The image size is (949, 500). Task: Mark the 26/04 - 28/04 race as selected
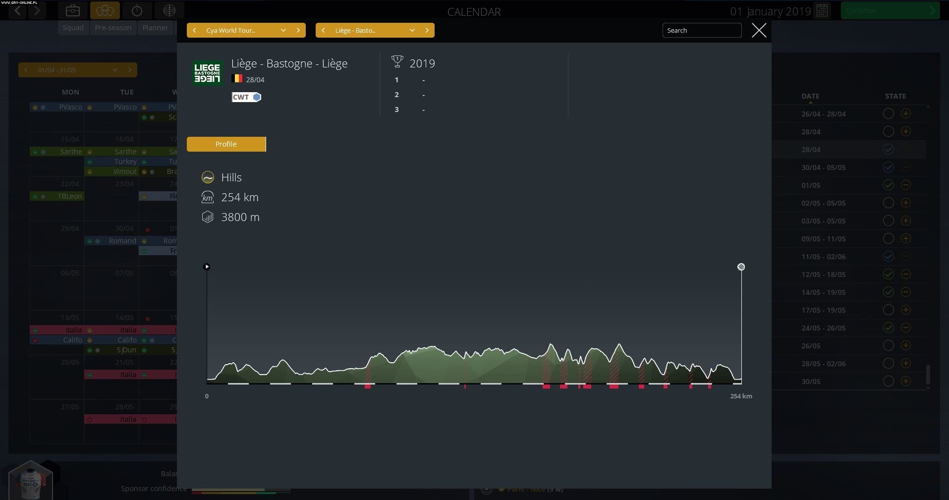click(888, 113)
